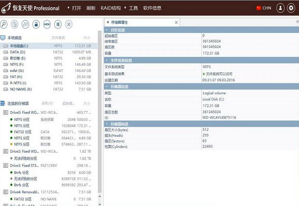The height and width of the screenshot is (206, 299).
Task: Select the DATA (D:) FAT32 drive
Action: tap(47, 52)
